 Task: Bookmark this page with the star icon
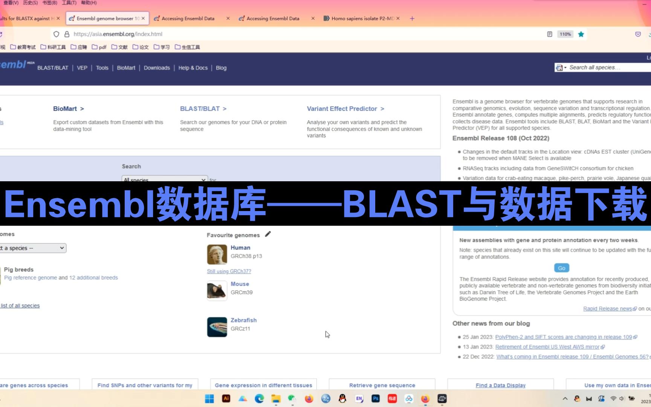click(581, 34)
